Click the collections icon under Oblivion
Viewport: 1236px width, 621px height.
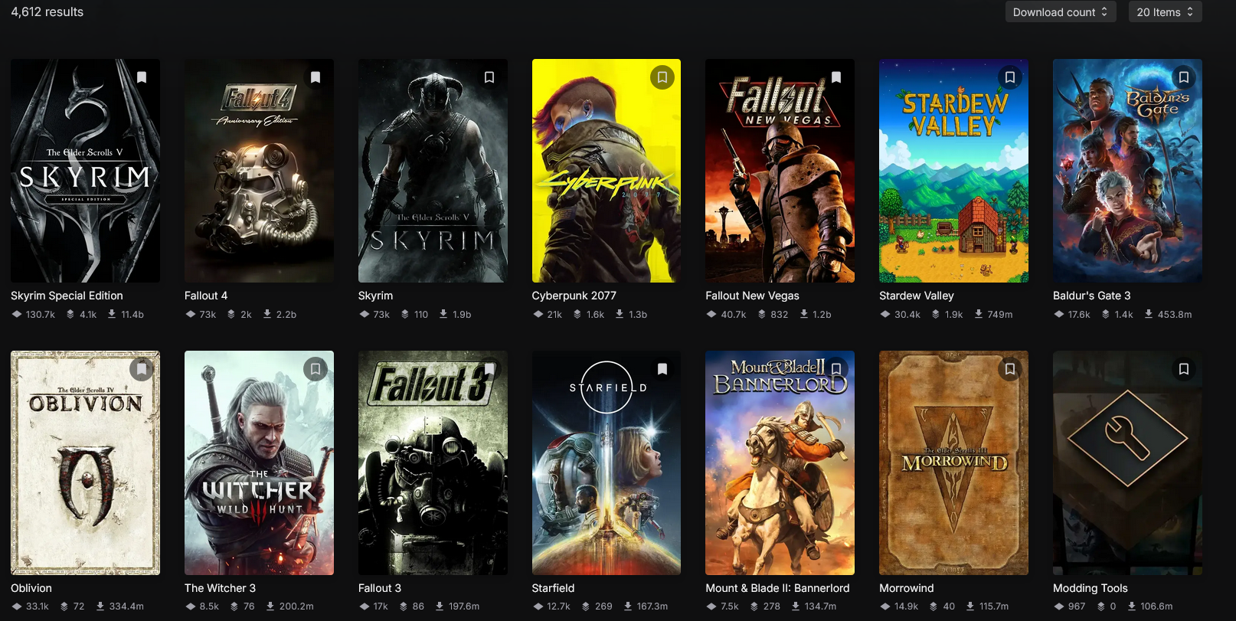point(64,606)
